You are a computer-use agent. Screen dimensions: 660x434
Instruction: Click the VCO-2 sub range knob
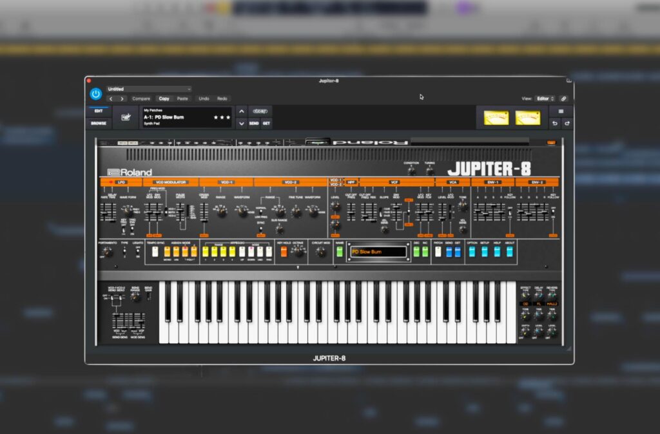click(279, 229)
